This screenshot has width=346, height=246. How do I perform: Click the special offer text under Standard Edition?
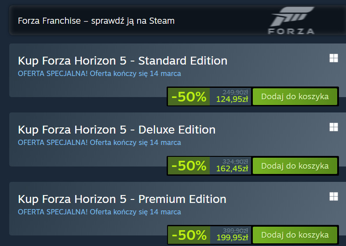click(99, 73)
